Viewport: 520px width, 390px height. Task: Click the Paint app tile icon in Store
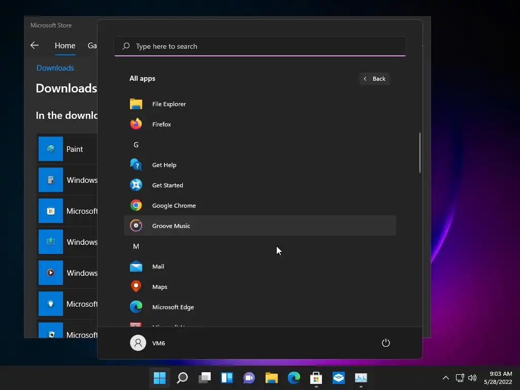[51, 149]
